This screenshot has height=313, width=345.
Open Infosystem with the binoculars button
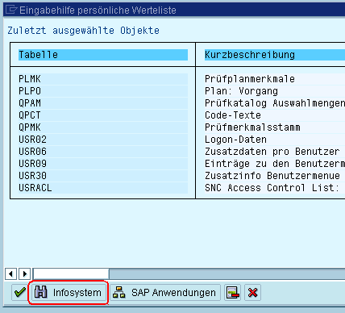69,293
